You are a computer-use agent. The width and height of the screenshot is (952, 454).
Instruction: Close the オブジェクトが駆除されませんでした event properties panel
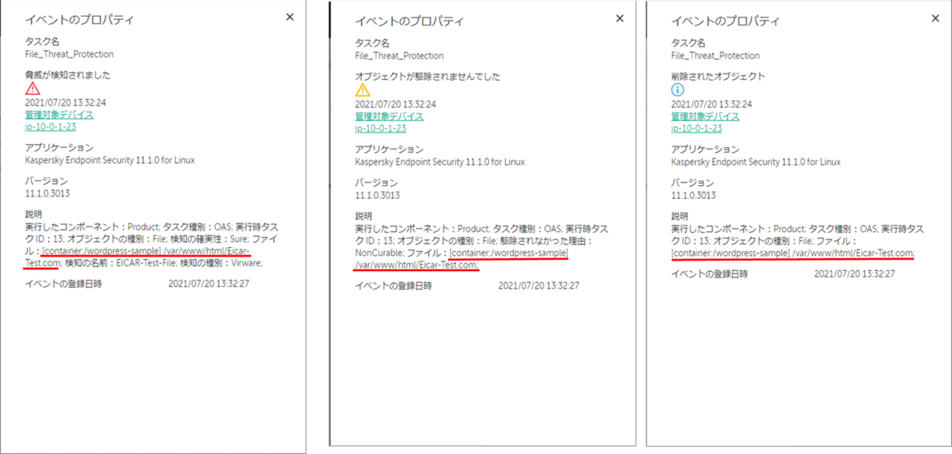click(619, 17)
